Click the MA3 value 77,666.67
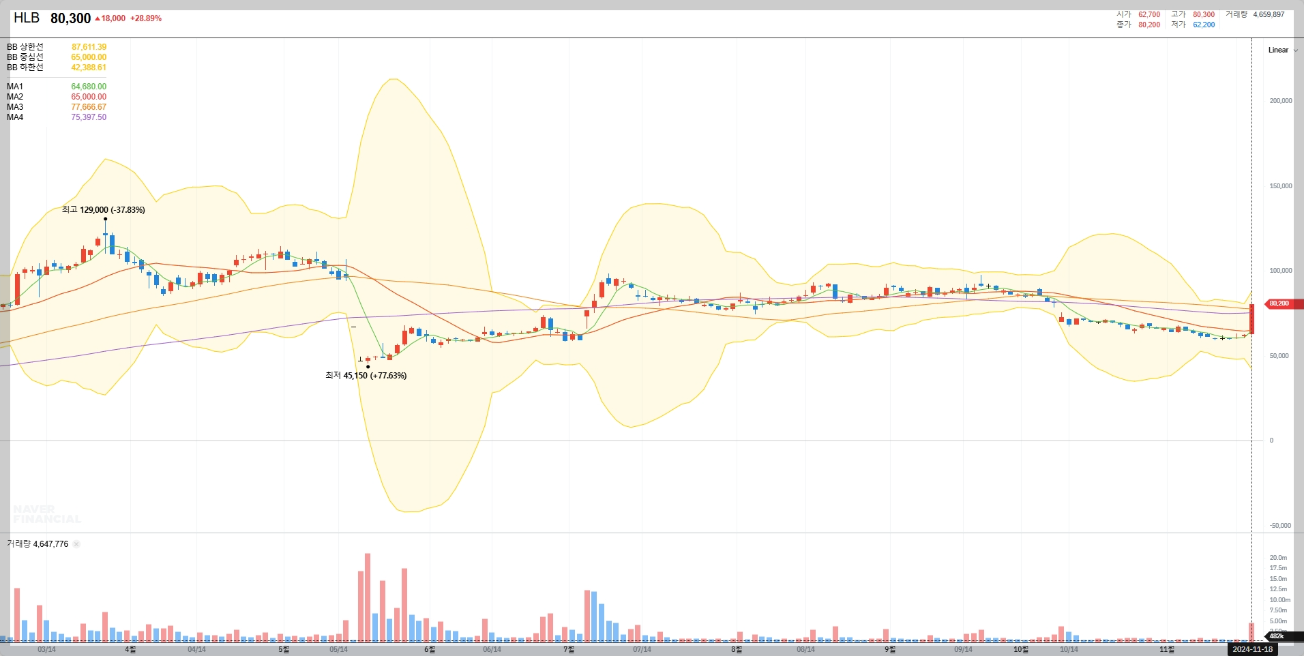This screenshot has height=656, width=1304. 89,107
